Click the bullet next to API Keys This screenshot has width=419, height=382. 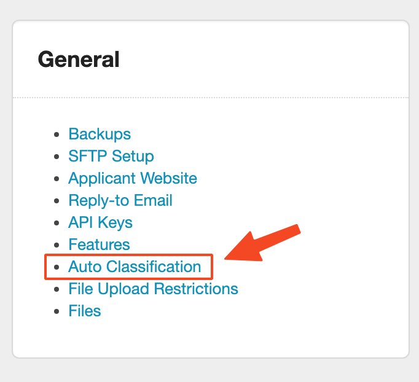pyautogui.click(x=58, y=223)
